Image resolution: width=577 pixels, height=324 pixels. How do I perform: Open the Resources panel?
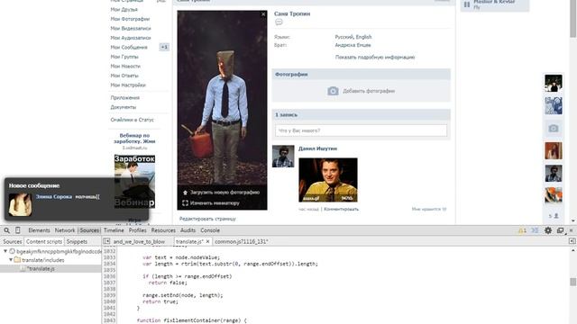163,230
